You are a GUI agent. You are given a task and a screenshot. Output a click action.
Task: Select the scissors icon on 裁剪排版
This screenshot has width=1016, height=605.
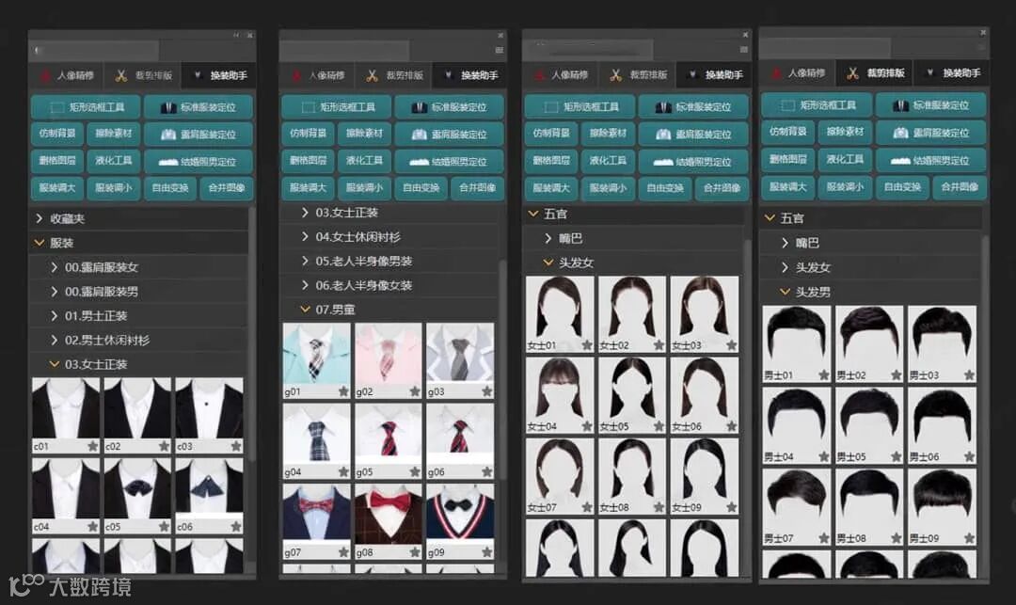tap(122, 74)
